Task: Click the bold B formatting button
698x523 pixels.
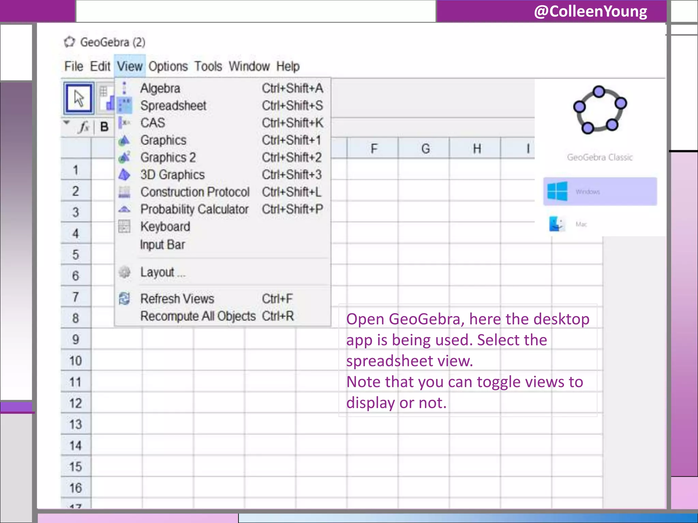Action: pyautogui.click(x=104, y=127)
